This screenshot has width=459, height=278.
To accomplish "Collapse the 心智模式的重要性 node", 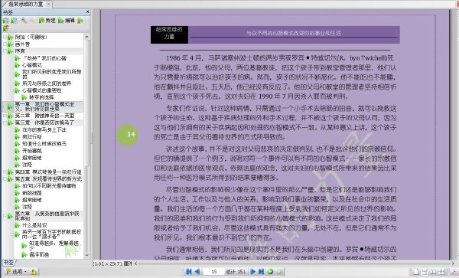I will click(12, 90).
